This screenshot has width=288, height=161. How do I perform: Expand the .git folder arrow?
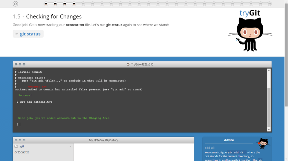(71, 147)
